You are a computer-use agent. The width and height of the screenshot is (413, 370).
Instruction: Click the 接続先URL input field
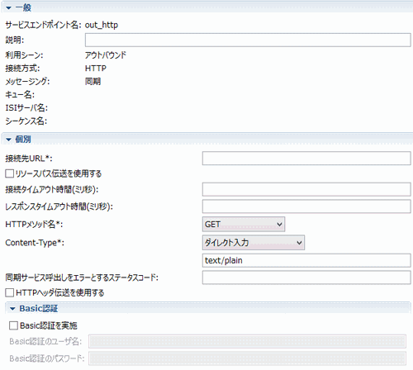pos(306,159)
